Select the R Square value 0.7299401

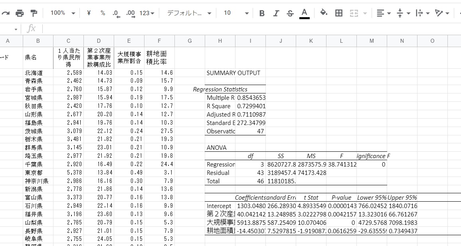tap(251, 106)
